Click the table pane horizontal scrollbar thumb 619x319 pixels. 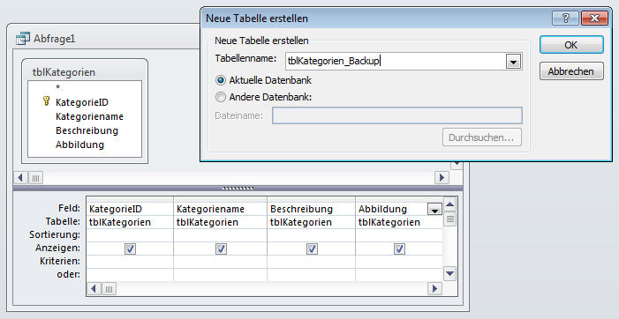click(x=35, y=178)
